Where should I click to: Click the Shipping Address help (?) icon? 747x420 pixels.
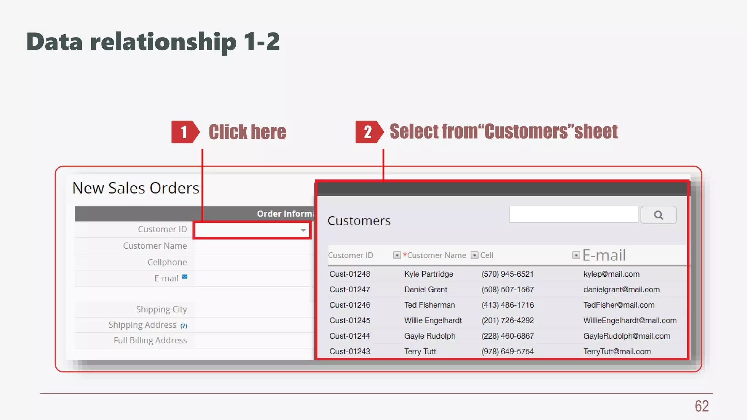[184, 326]
